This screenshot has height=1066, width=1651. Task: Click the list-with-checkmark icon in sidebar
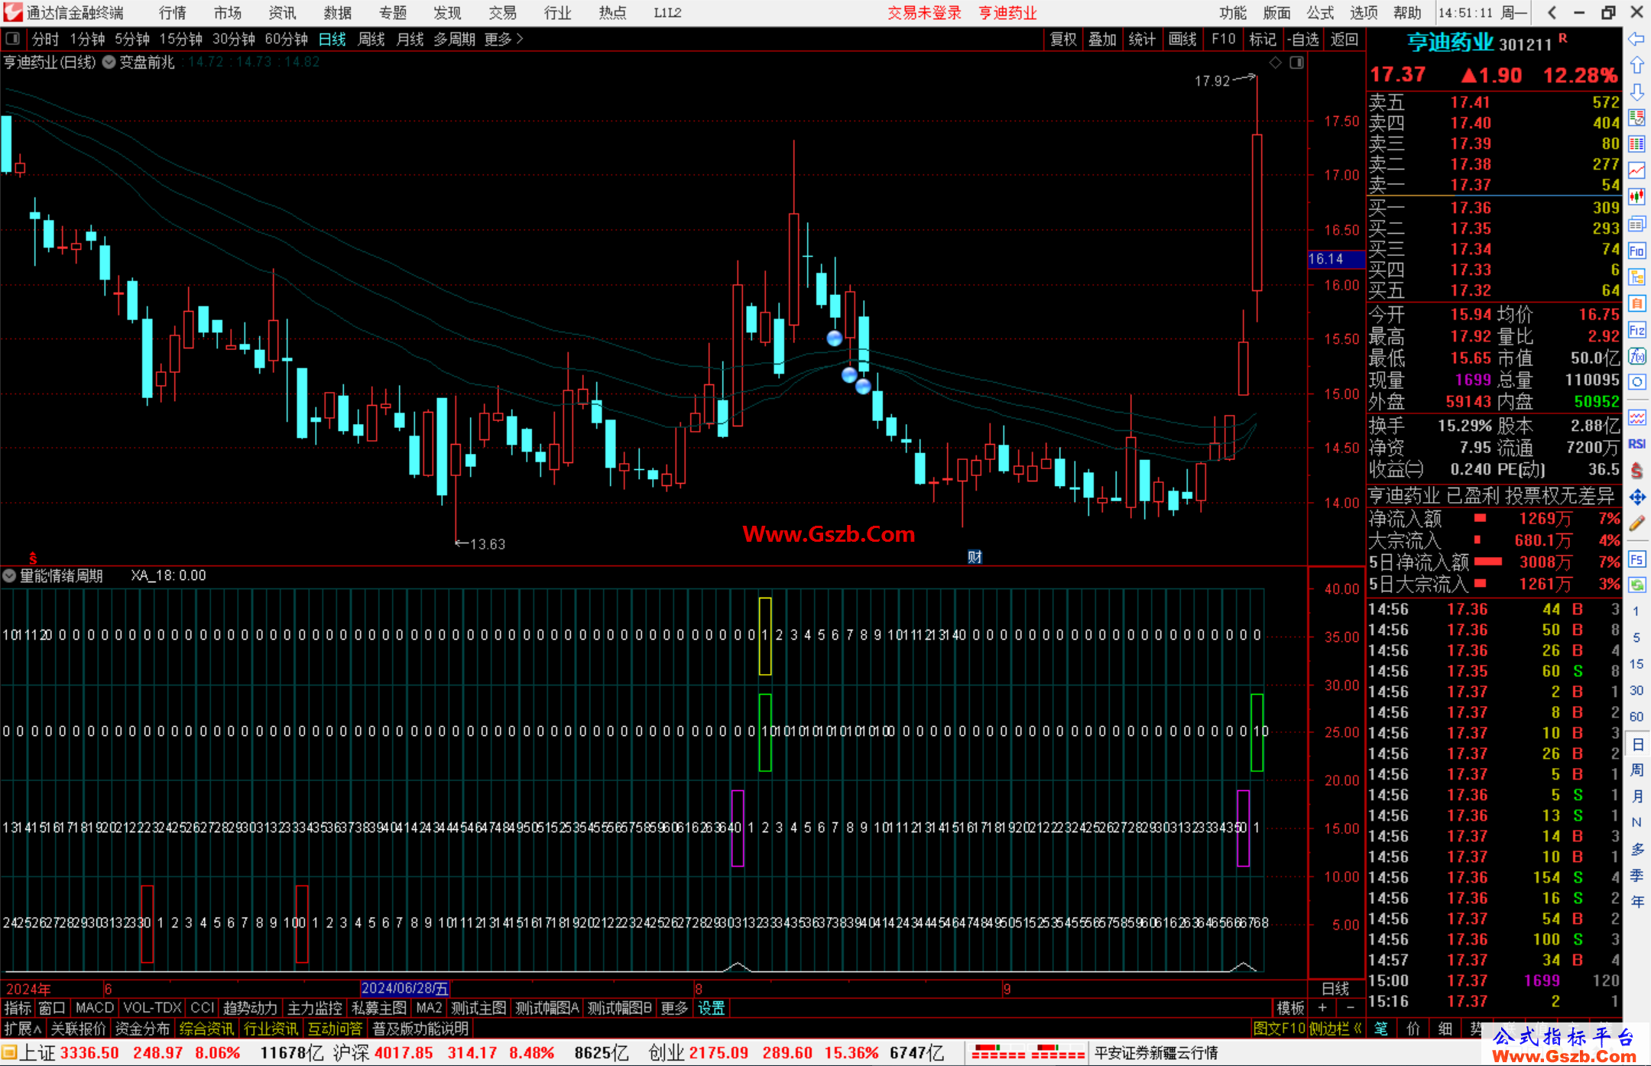(x=1636, y=118)
